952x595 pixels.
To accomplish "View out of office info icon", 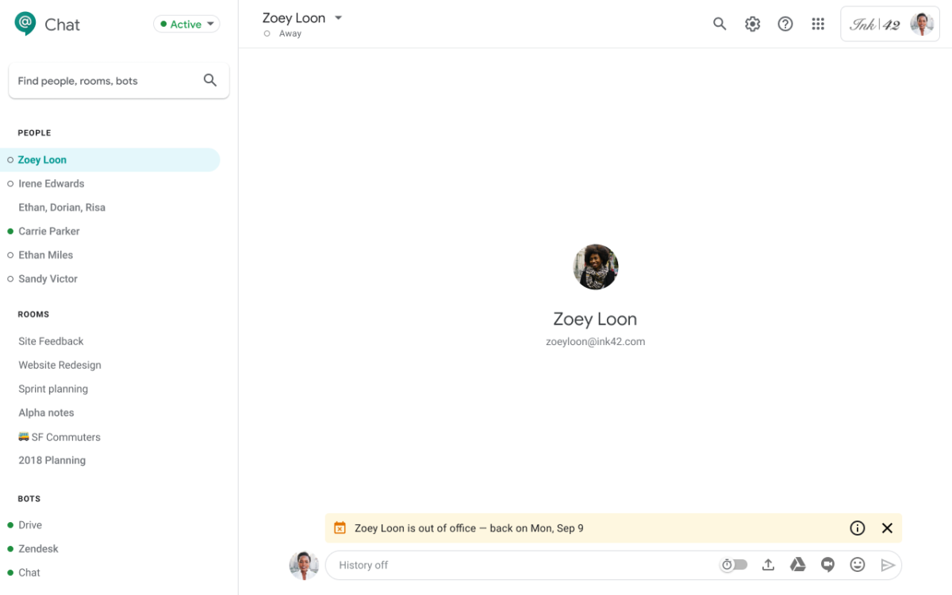I will coord(858,528).
